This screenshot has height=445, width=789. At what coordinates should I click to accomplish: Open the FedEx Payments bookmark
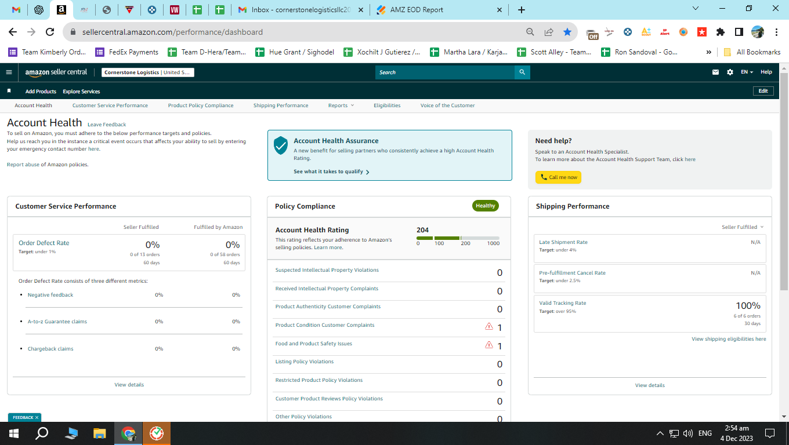coord(126,52)
